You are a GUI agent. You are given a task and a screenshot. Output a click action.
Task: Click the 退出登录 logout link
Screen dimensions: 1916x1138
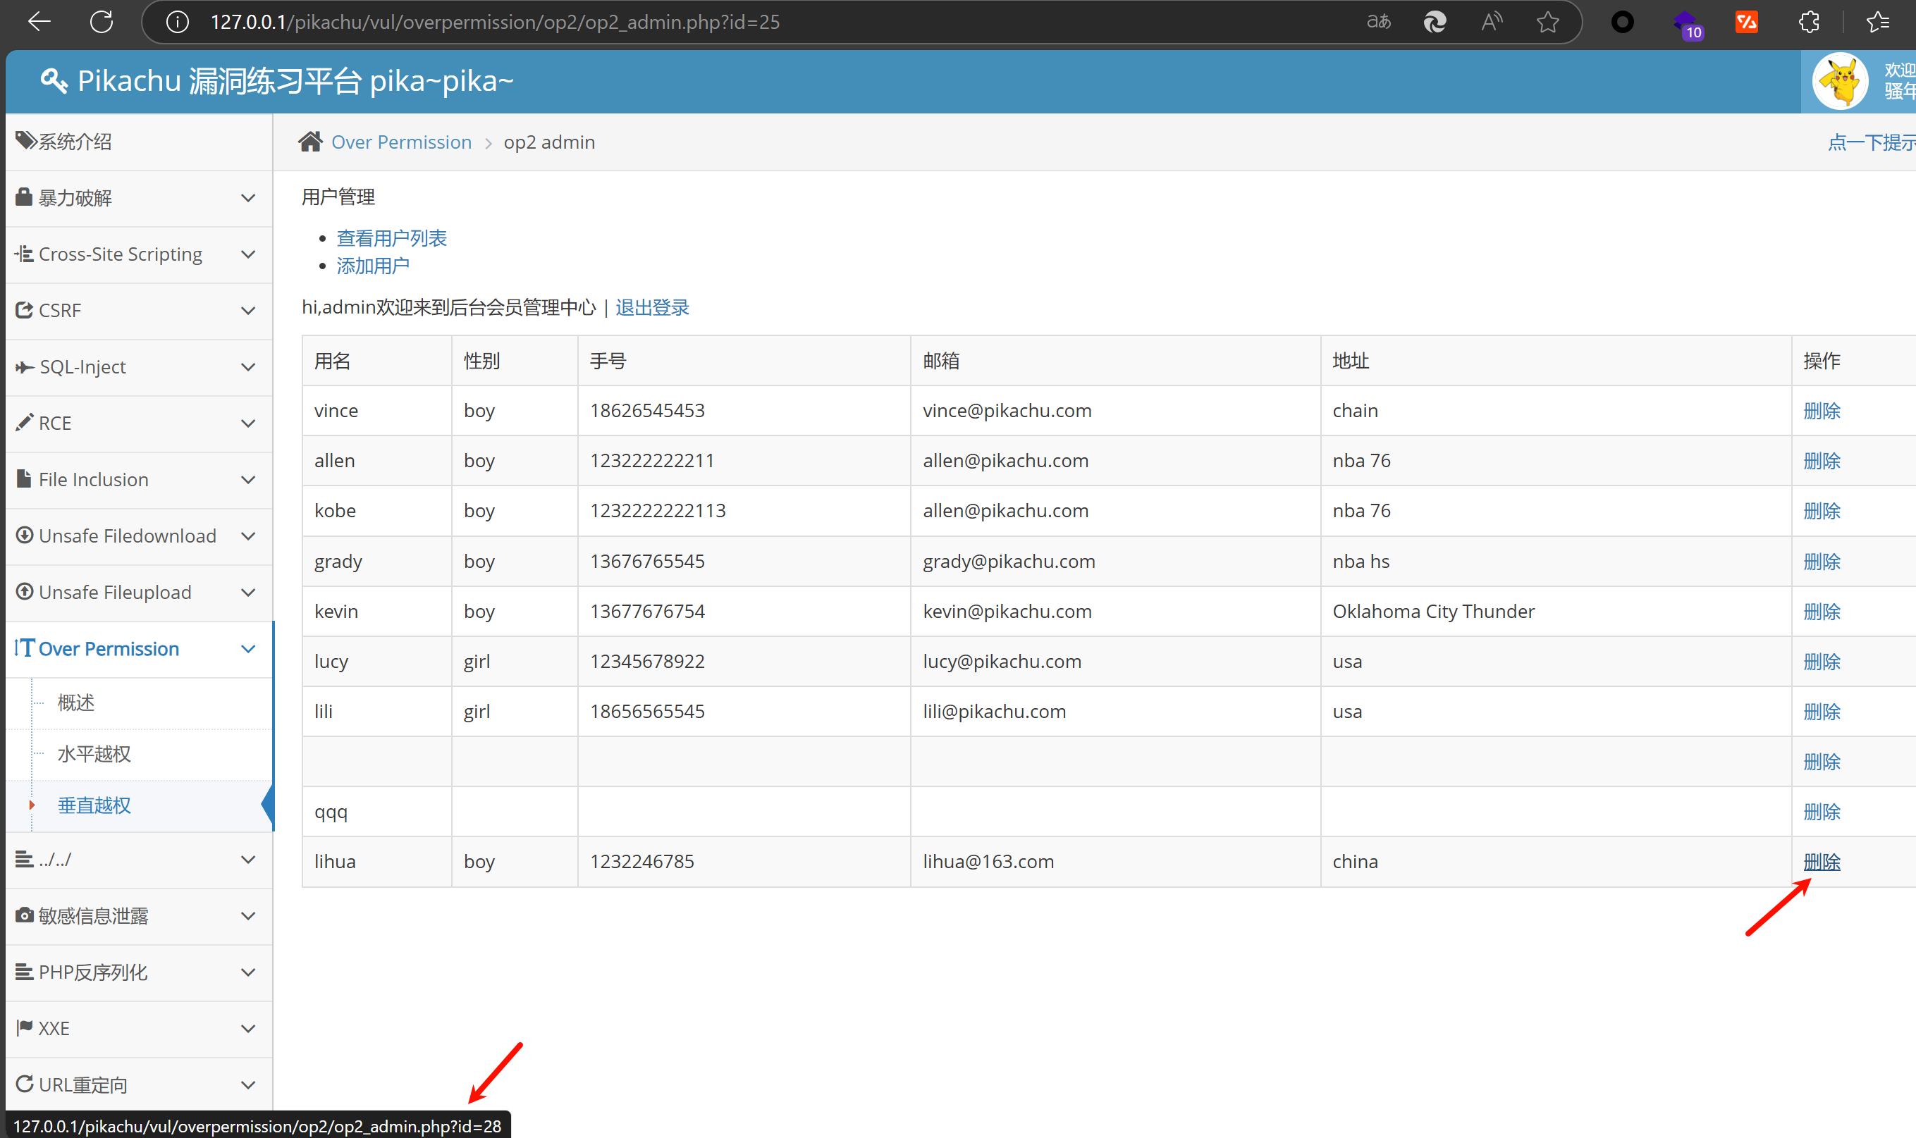[652, 307]
